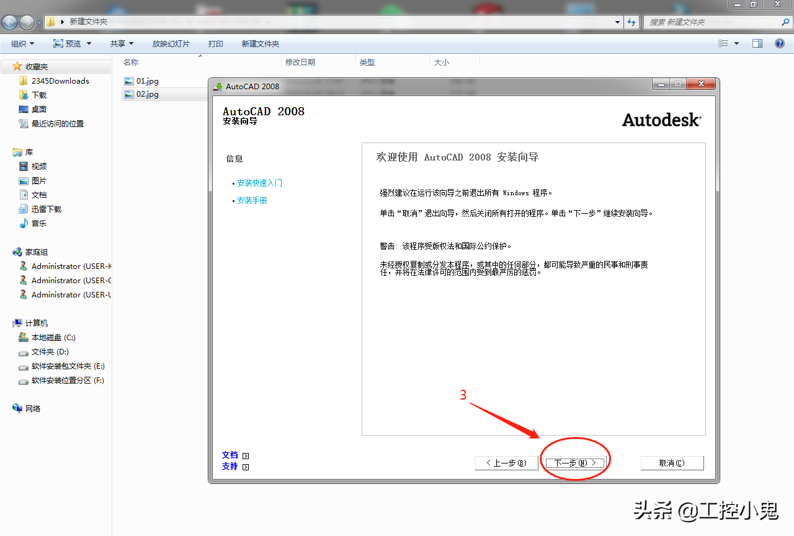Click the Help question mark icon
The image size is (794, 536).
(x=780, y=43)
